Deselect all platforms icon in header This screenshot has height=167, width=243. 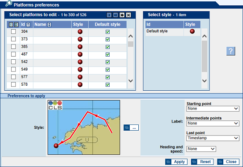click(16, 25)
